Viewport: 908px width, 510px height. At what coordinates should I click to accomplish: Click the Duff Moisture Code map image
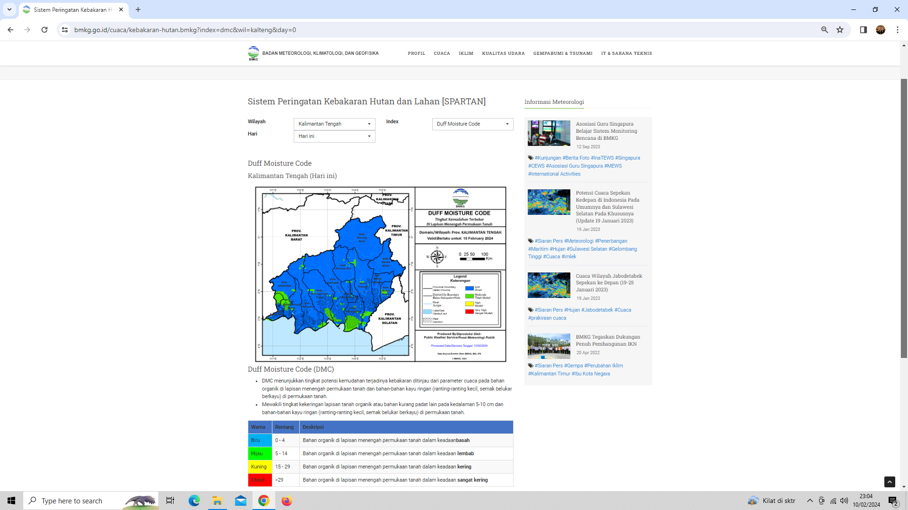click(381, 274)
